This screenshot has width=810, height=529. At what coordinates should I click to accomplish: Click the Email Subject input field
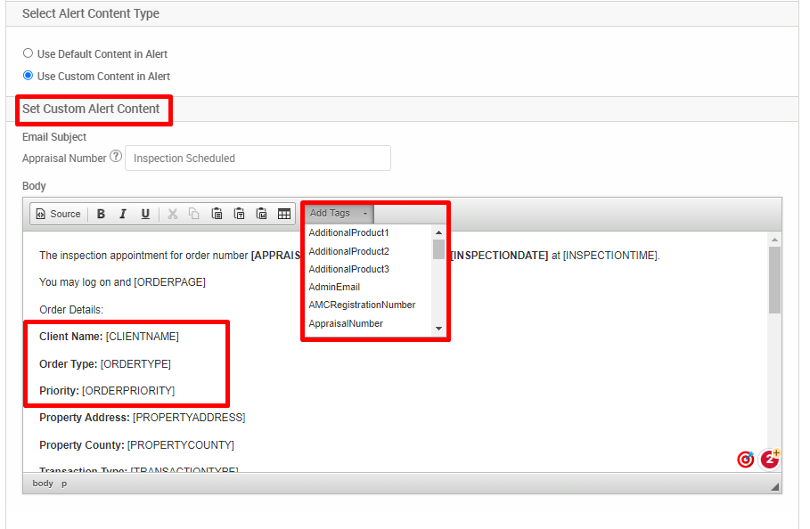point(258,158)
